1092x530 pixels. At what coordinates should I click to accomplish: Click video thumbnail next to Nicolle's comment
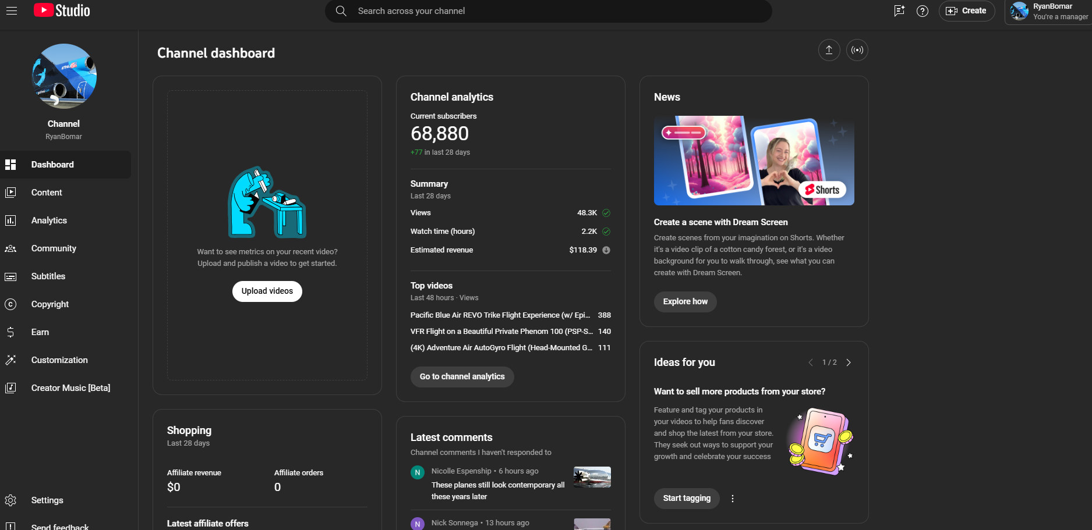pos(592,477)
